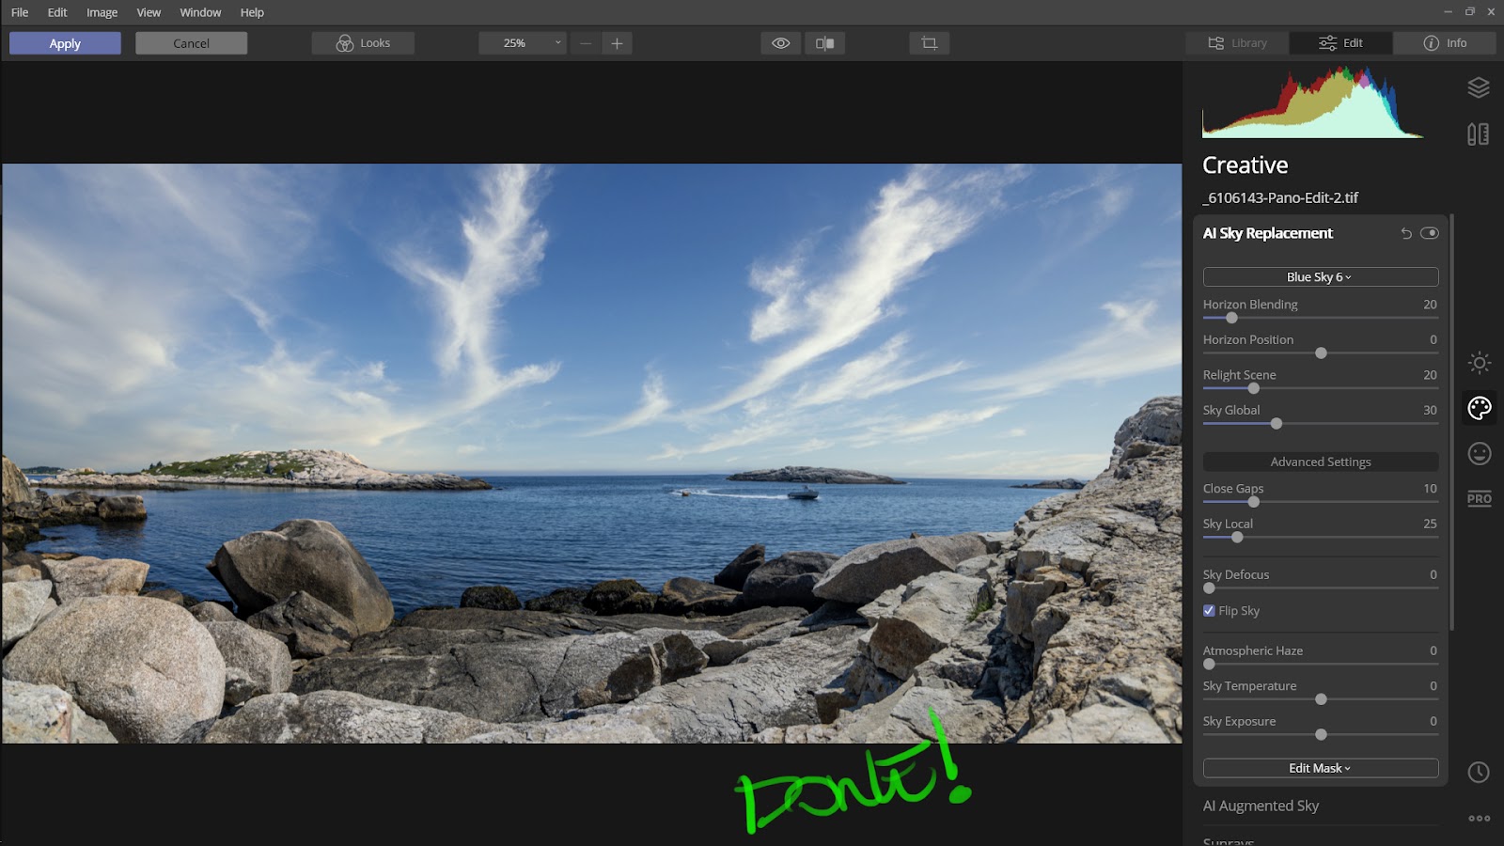Image resolution: width=1504 pixels, height=846 pixels.
Task: Open the 25% zoom level dropdown
Action: (x=523, y=43)
